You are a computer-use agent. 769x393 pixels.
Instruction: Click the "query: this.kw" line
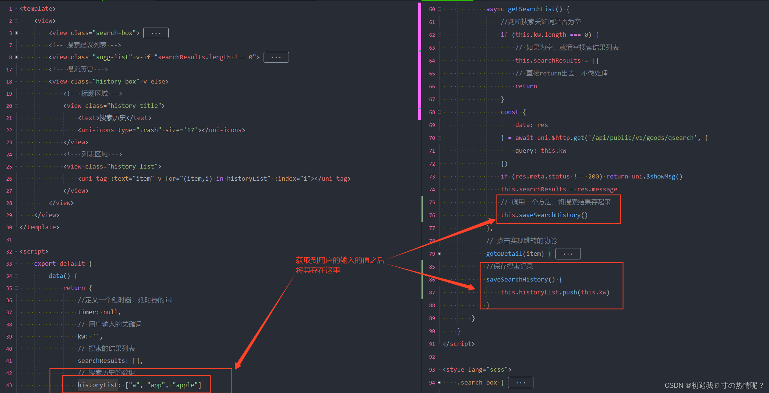coord(541,151)
